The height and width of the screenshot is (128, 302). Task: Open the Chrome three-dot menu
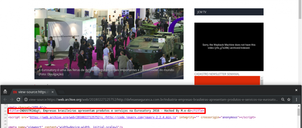point(297,100)
